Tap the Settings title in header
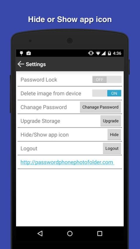 [x=36, y=64]
